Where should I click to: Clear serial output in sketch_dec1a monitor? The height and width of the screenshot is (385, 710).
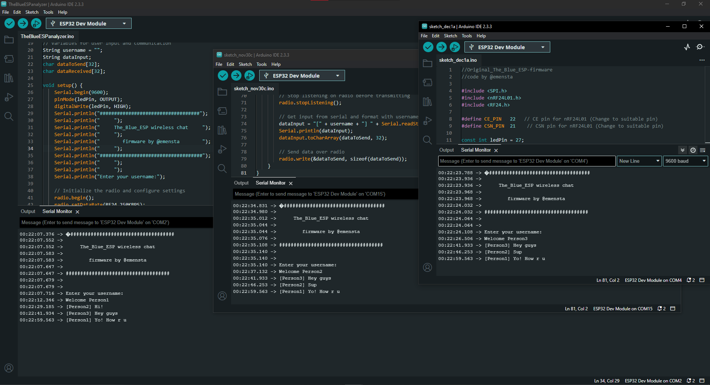pos(703,150)
